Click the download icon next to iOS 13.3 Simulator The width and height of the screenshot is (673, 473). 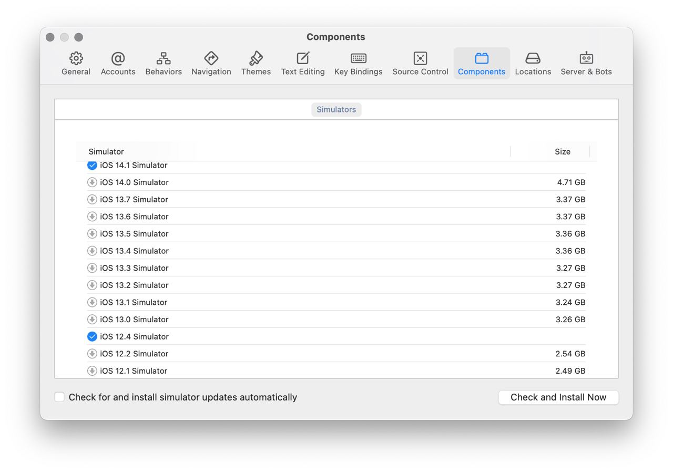click(92, 268)
